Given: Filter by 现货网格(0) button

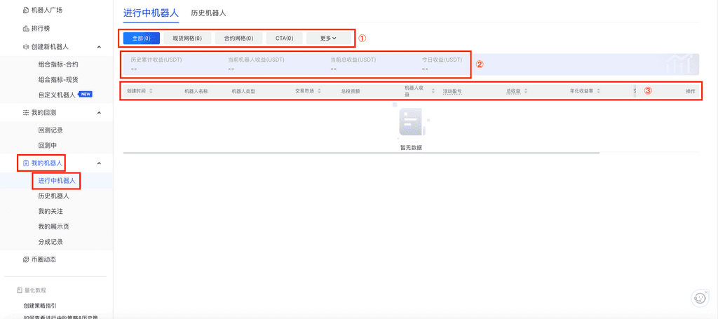Looking at the screenshot, I should pos(187,38).
